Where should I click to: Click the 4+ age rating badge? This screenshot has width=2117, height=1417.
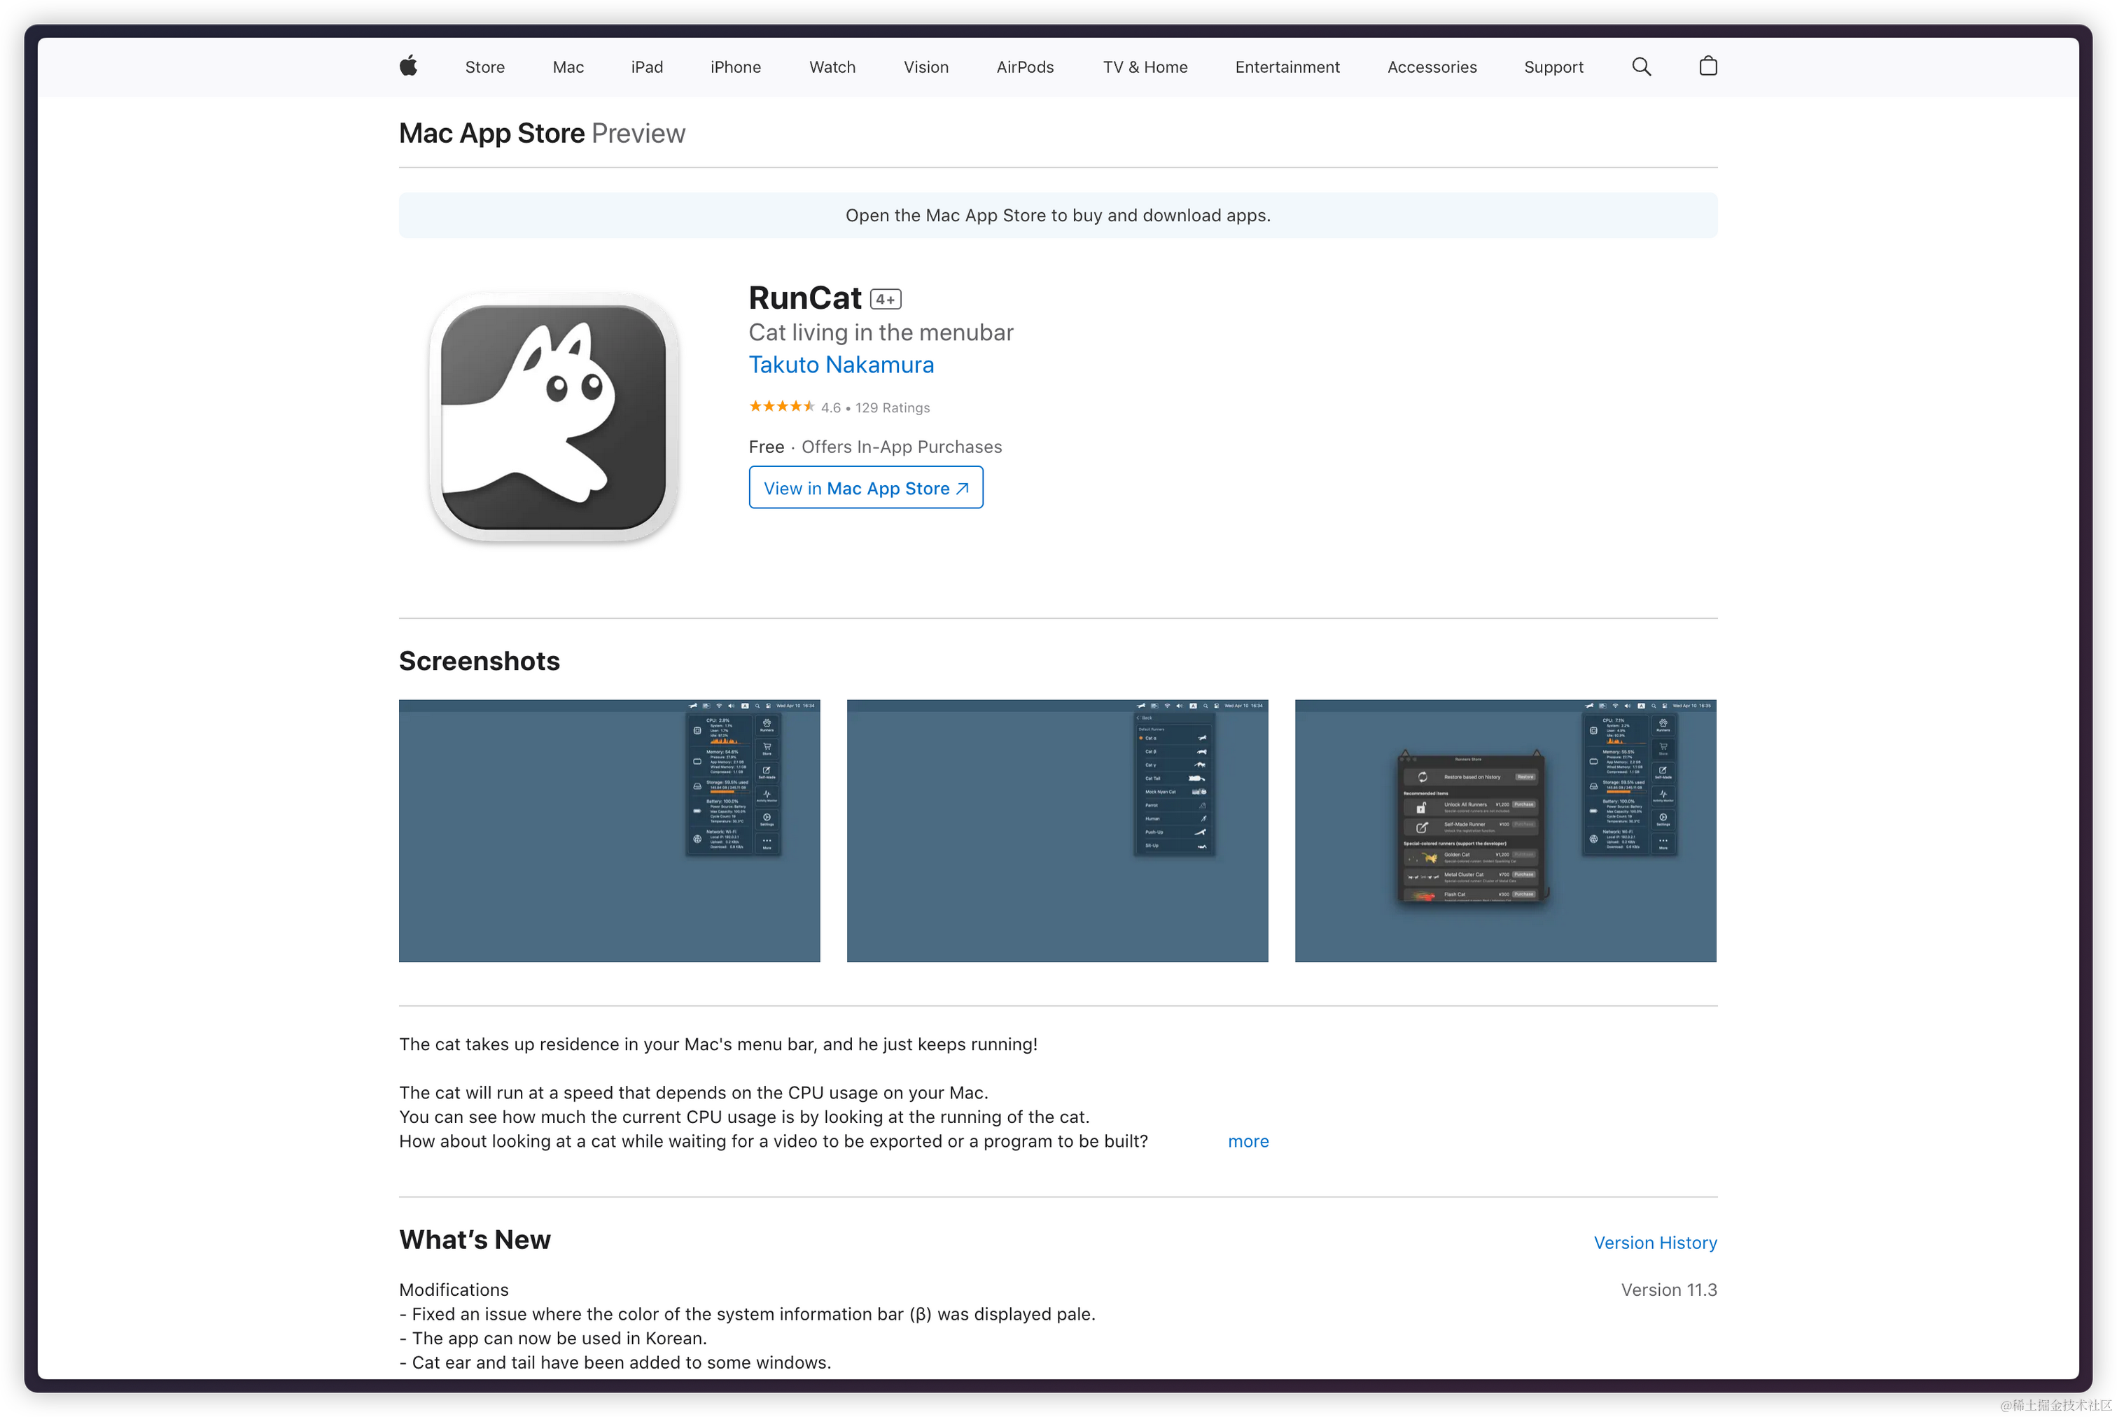(886, 299)
